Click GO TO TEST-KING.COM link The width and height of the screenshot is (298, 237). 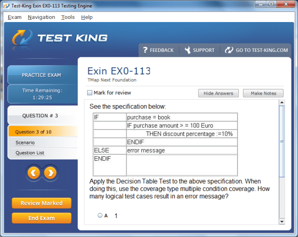(x=262, y=50)
